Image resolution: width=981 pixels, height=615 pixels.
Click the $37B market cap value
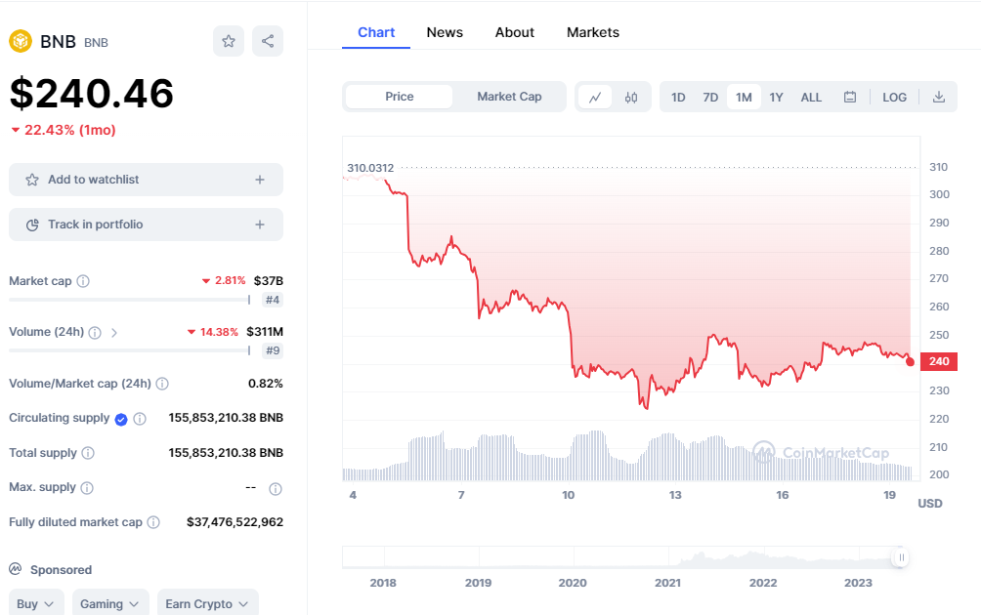(x=269, y=281)
